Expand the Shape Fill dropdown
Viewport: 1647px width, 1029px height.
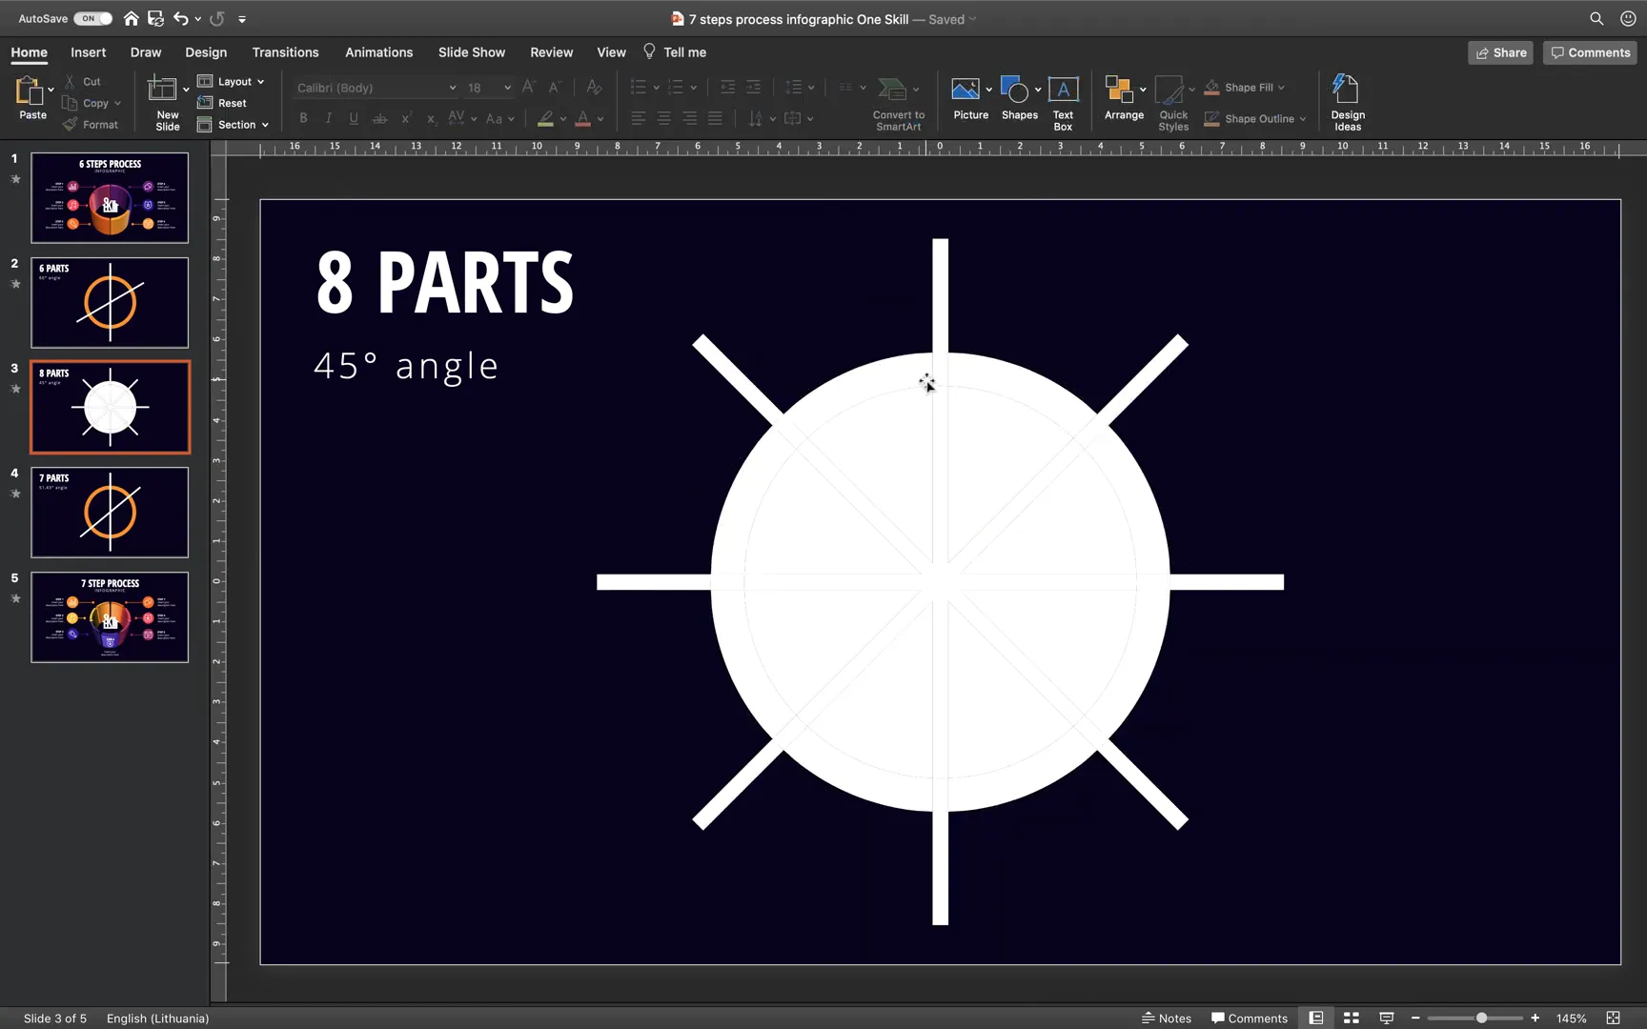click(x=1281, y=87)
